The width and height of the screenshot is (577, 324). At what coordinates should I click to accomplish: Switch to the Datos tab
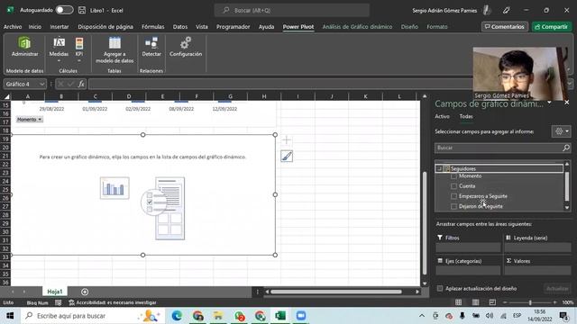pos(180,27)
